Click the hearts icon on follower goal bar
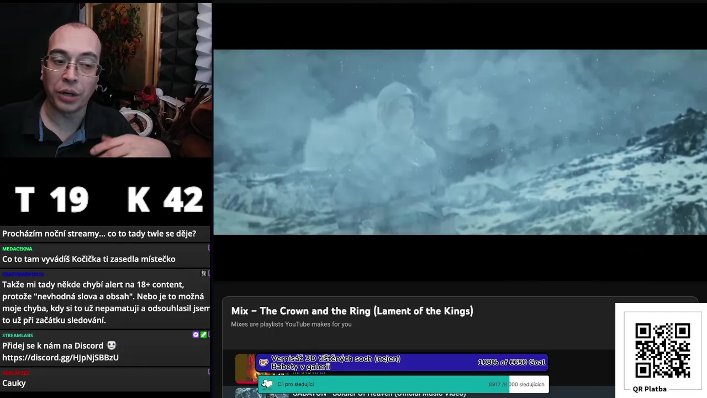Viewport: 707px width, 398px height. [267, 384]
